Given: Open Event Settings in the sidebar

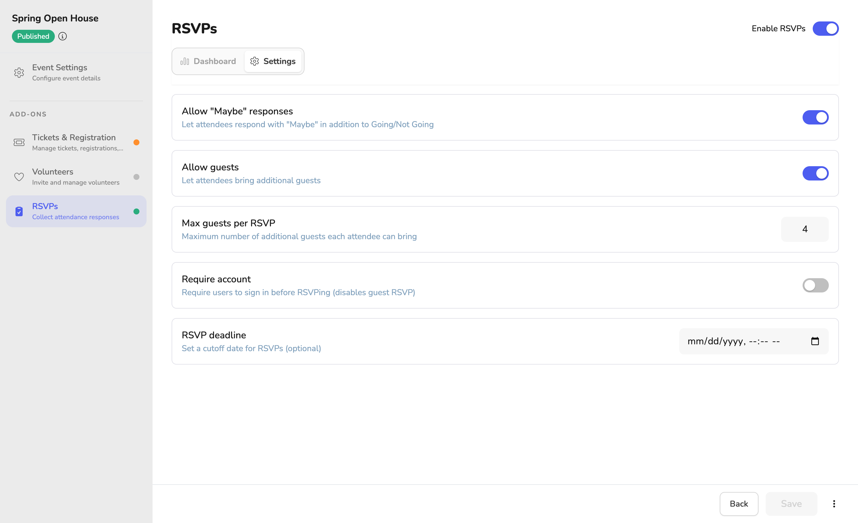Looking at the screenshot, I should [76, 72].
